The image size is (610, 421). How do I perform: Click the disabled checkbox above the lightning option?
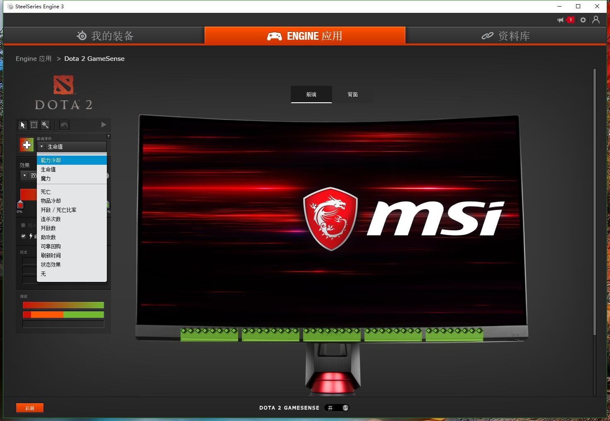[23, 225]
